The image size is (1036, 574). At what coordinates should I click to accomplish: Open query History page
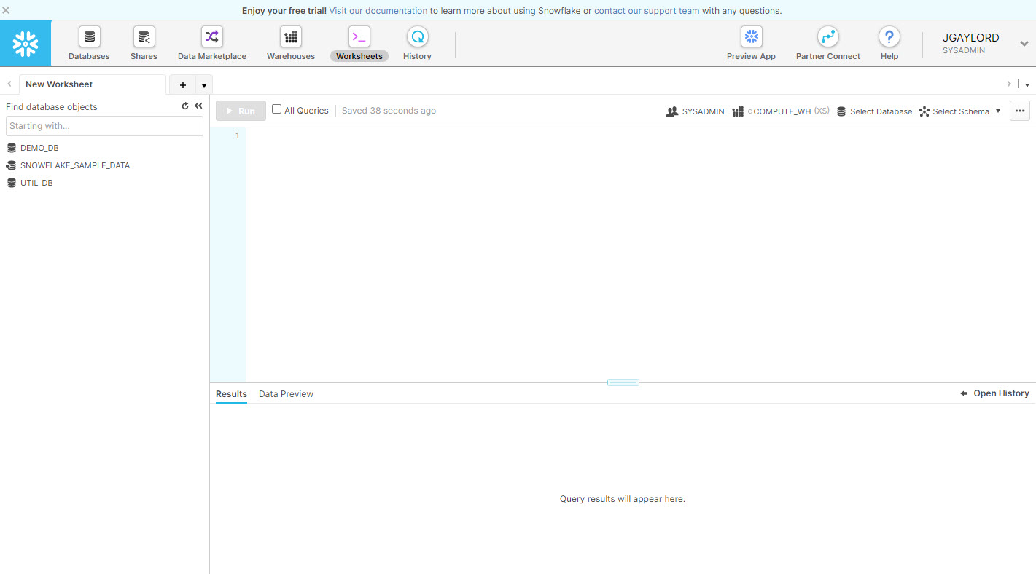[417, 44]
